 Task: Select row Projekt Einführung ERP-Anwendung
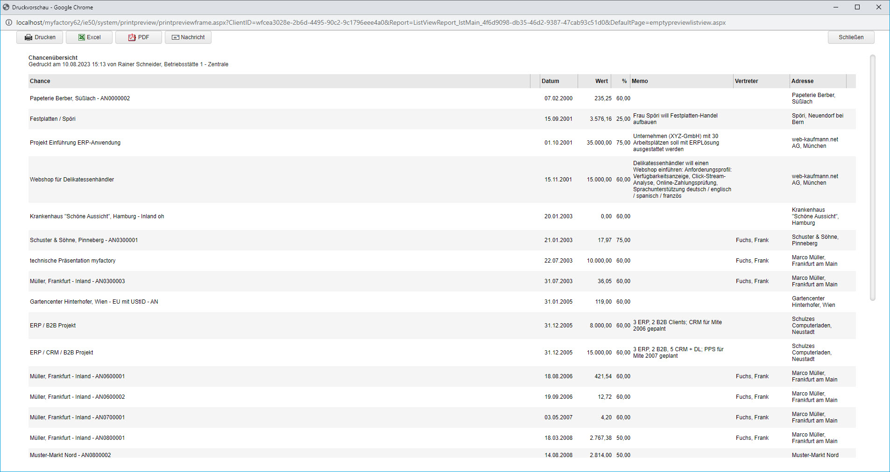tap(442, 143)
